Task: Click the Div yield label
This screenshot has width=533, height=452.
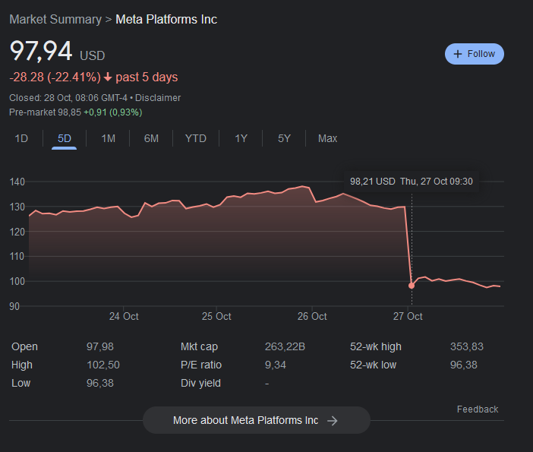Action: (200, 384)
